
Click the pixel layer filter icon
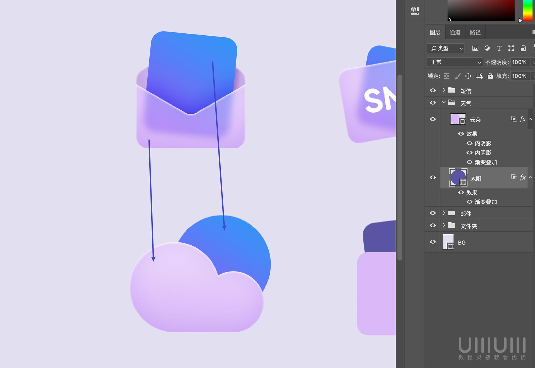(475, 48)
